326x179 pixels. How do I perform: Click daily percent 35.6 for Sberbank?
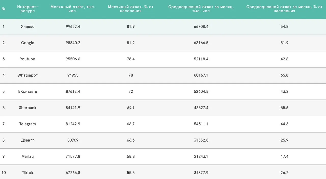coord(284,108)
